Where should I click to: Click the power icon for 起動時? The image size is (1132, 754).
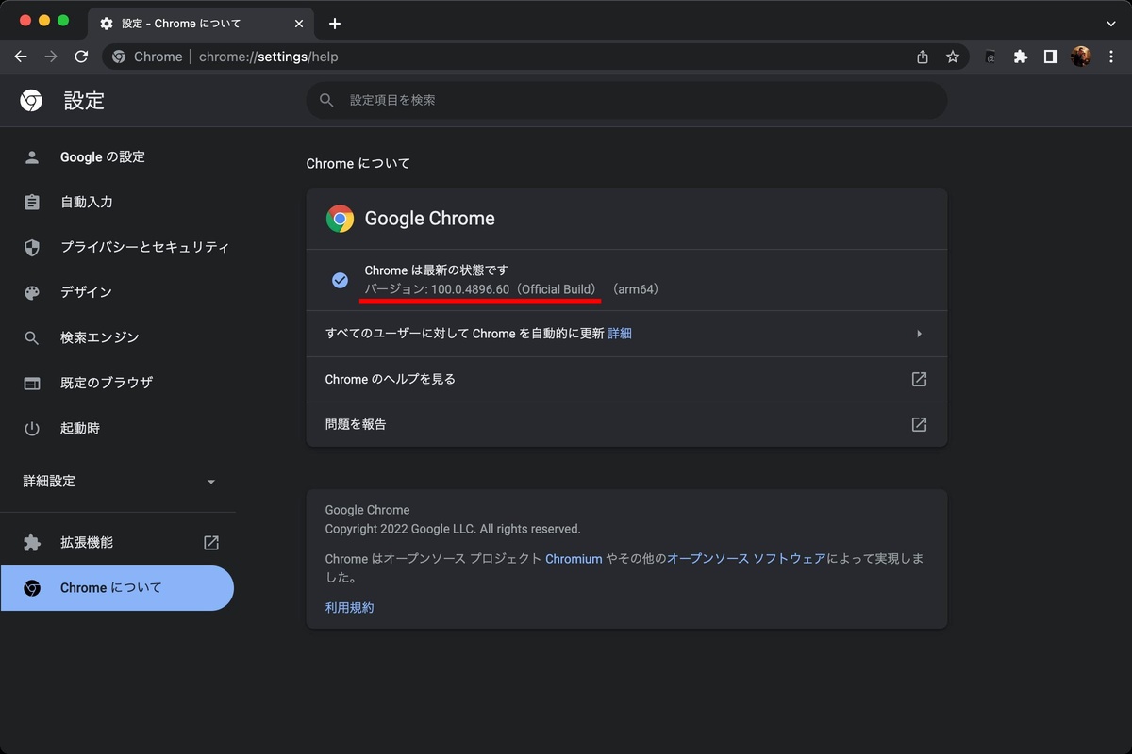coord(32,429)
